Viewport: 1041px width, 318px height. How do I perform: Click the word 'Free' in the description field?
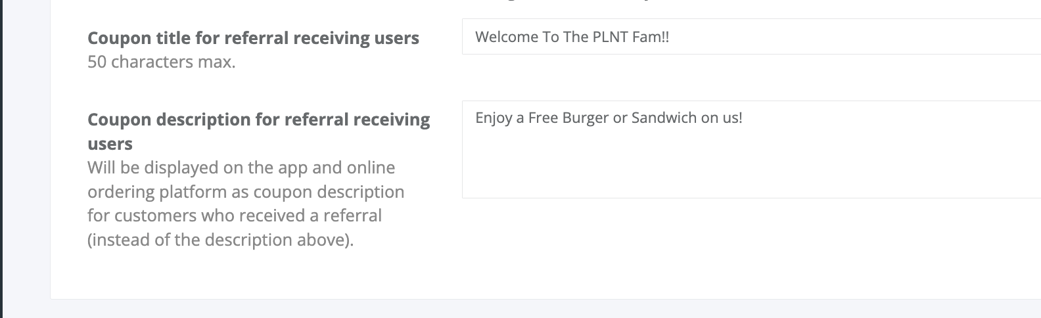tap(543, 118)
